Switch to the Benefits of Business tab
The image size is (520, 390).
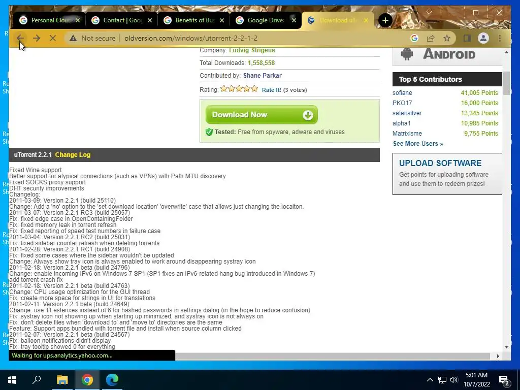point(193,20)
